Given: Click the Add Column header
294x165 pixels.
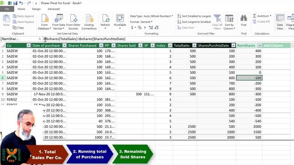Looking at the screenshot, I should (276, 45).
